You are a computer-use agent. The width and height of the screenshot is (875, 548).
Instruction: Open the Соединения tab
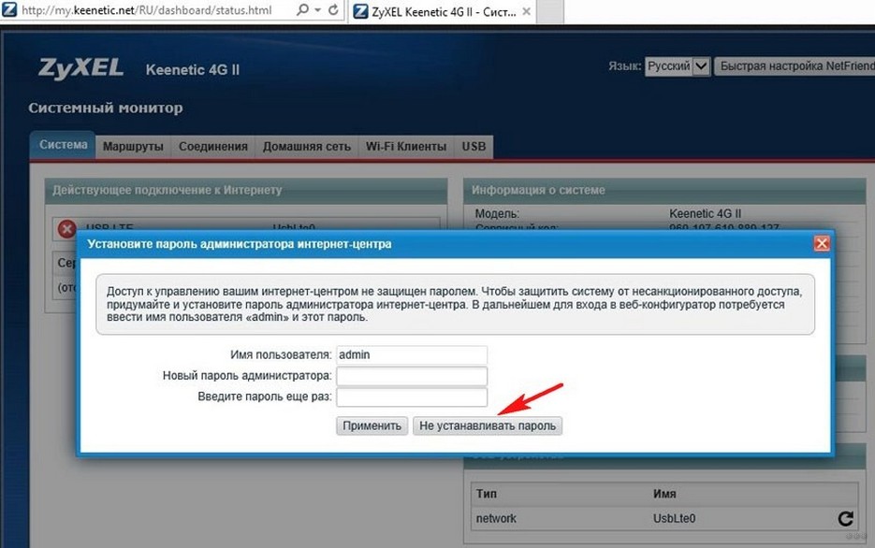[x=213, y=147]
